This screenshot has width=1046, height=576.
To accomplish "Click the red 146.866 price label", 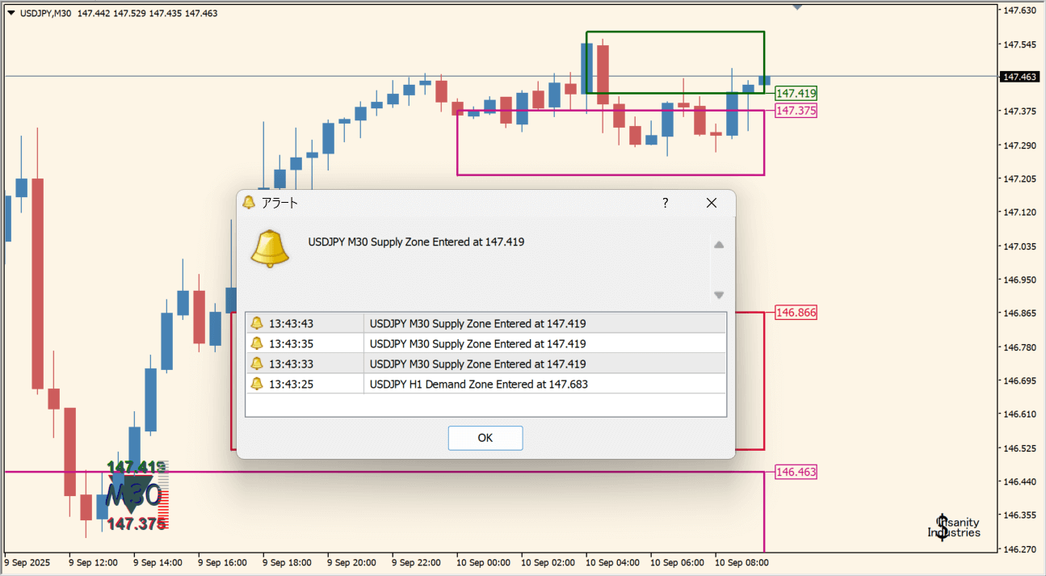I will pos(795,313).
